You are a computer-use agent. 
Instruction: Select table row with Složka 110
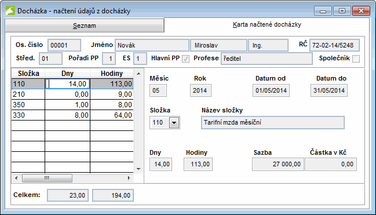(x=72, y=84)
